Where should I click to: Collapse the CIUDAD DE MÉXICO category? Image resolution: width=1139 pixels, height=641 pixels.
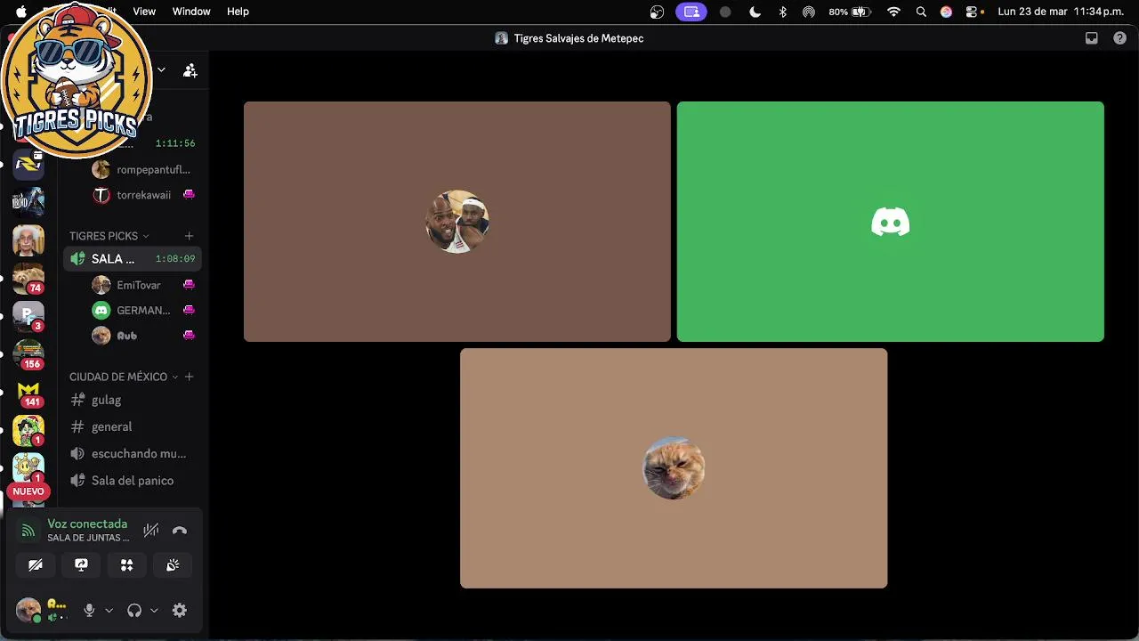pyautogui.click(x=124, y=377)
